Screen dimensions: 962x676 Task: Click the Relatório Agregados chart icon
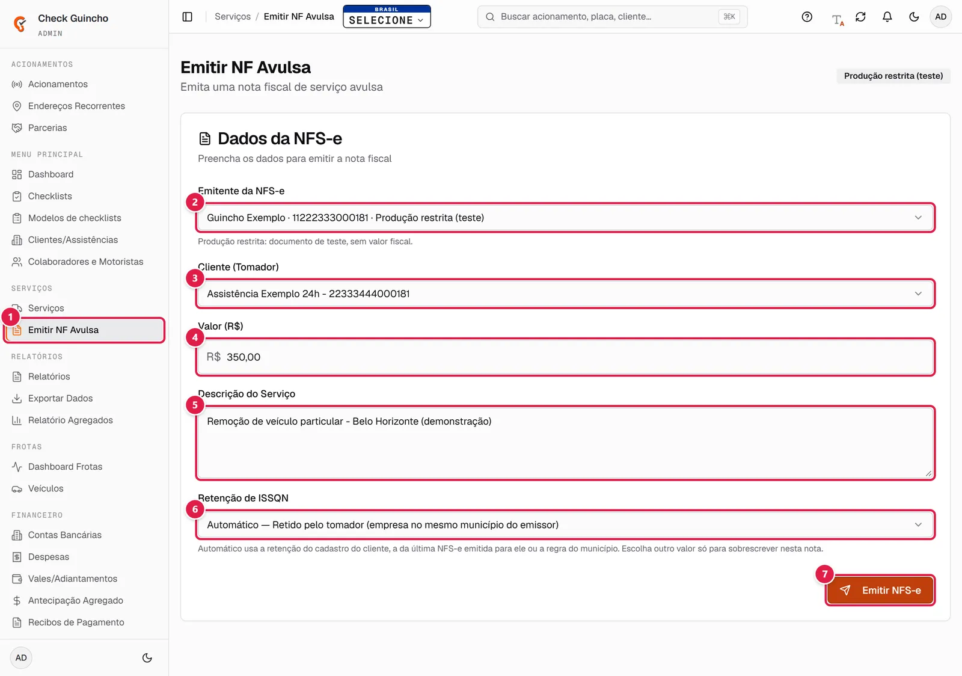pyautogui.click(x=17, y=420)
